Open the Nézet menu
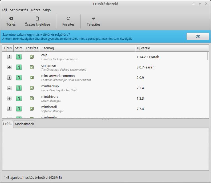 click(x=35, y=10)
